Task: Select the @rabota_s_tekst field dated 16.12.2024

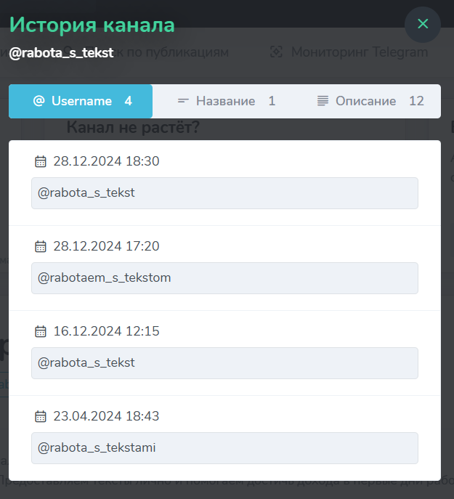Action: pyautogui.click(x=224, y=363)
